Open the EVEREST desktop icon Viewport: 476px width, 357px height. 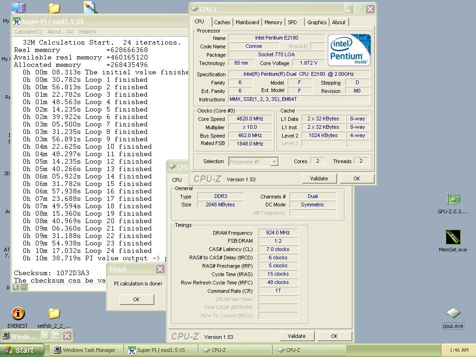coord(18,314)
